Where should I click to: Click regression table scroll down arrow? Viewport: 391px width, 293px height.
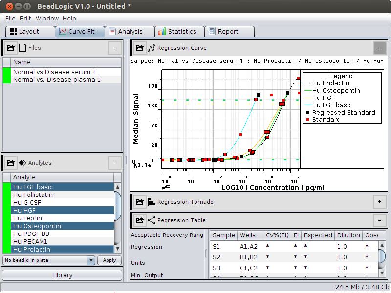click(x=382, y=273)
